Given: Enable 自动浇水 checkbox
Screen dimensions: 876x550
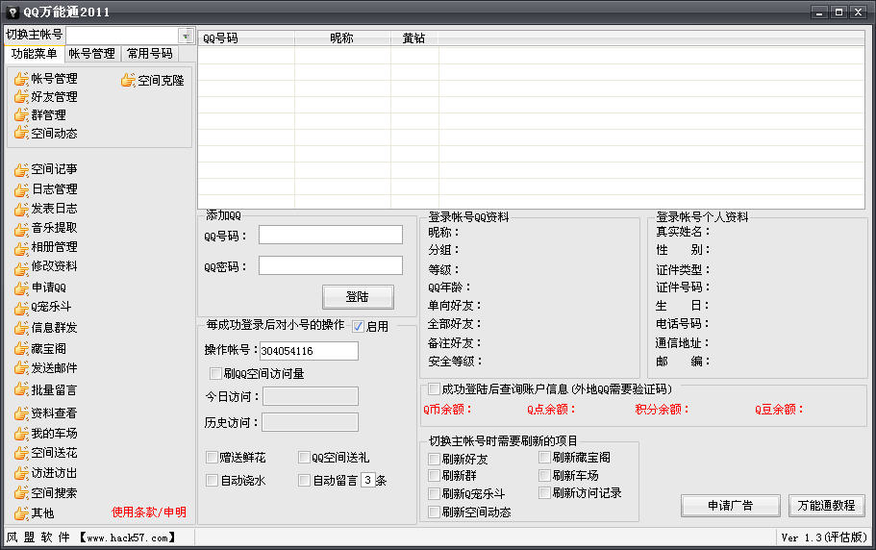Looking at the screenshot, I should click(212, 480).
